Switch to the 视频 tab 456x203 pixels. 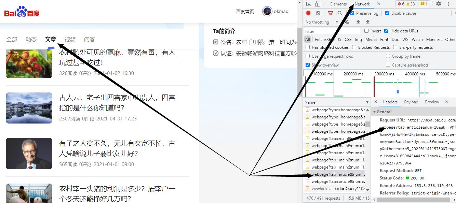pos(70,39)
